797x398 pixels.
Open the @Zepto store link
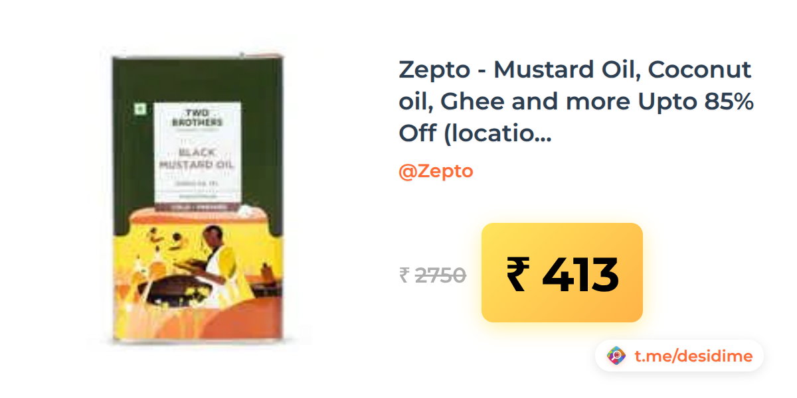click(436, 171)
